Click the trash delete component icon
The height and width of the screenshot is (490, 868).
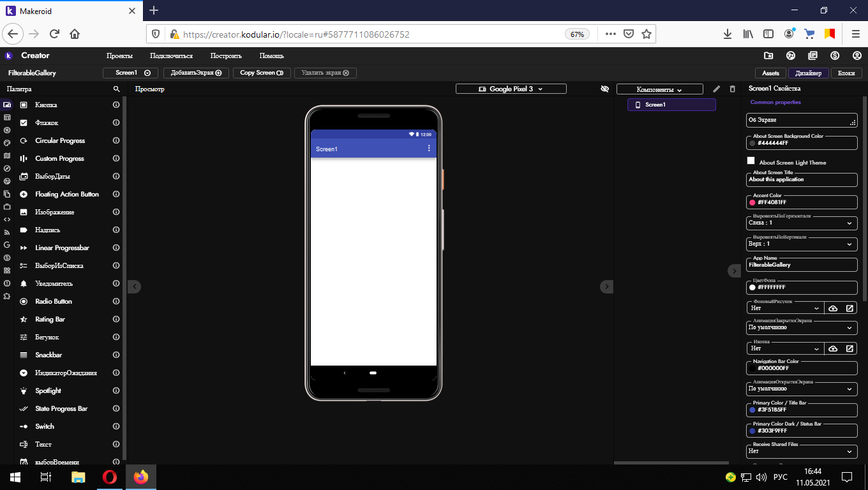[x=732, y=89]
